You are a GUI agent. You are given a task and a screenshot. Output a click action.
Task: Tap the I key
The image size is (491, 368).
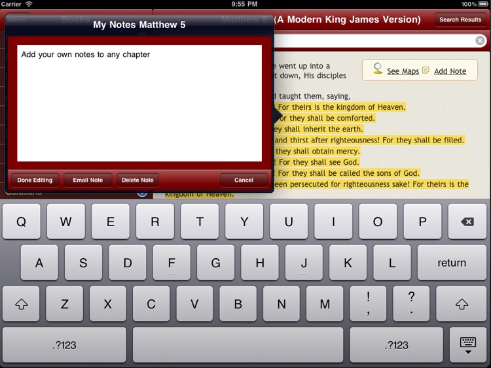pyautogui.click(x=333, y=222)
